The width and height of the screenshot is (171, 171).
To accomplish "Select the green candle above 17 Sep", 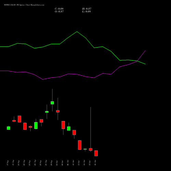I will pyautogui.click(x=9, y=128).
